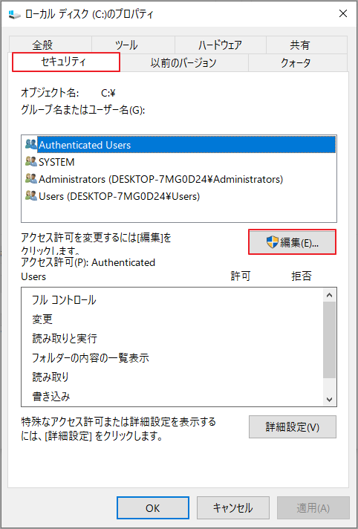Open the ハードウェア tab
The image size is (358, 529).
click(221, 45)
